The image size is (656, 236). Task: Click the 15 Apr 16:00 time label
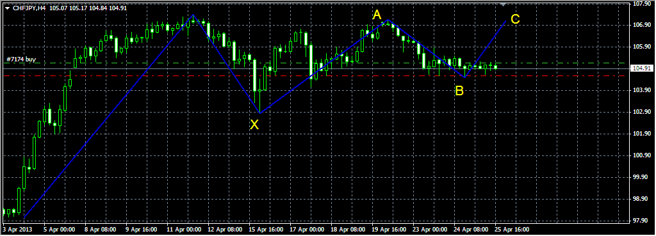point(266,230)
